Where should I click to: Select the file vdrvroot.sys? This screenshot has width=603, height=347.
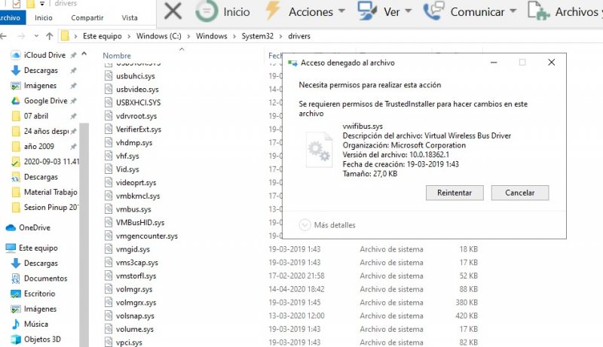click(136, 116)
